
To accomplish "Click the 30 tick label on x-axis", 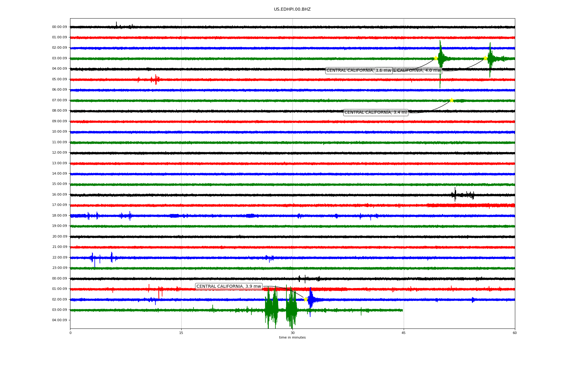I will pos(292,333).
